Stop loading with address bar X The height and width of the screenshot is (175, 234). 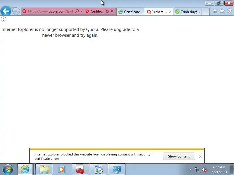(112, 11)
